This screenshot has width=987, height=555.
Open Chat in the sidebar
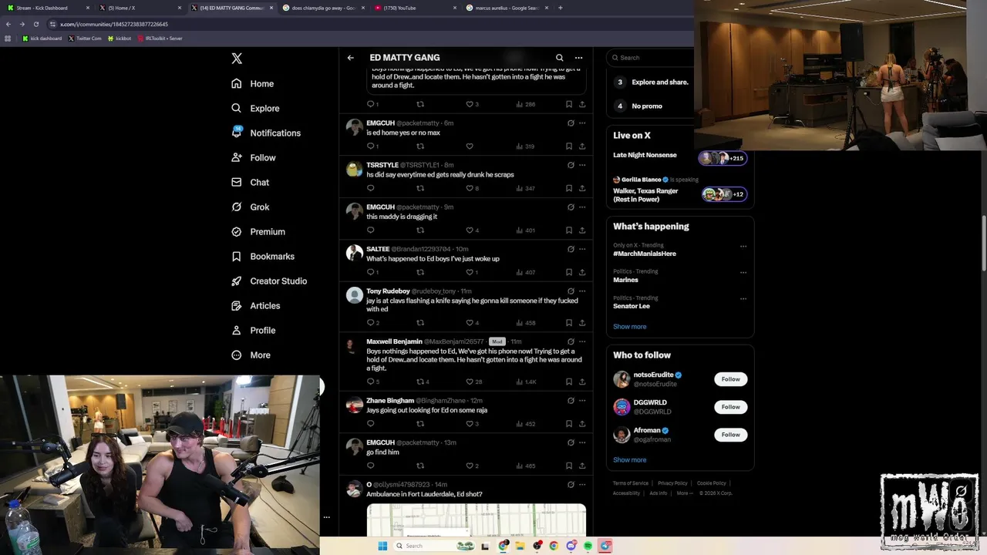[250, 182]
